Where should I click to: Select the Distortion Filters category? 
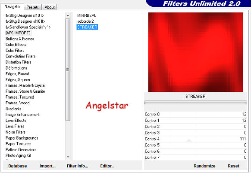click(x=19, y=62)
